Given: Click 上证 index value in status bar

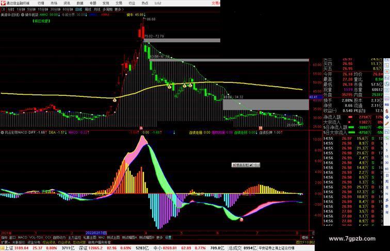Looking at the screenshot, I should [x=21, y=248].
